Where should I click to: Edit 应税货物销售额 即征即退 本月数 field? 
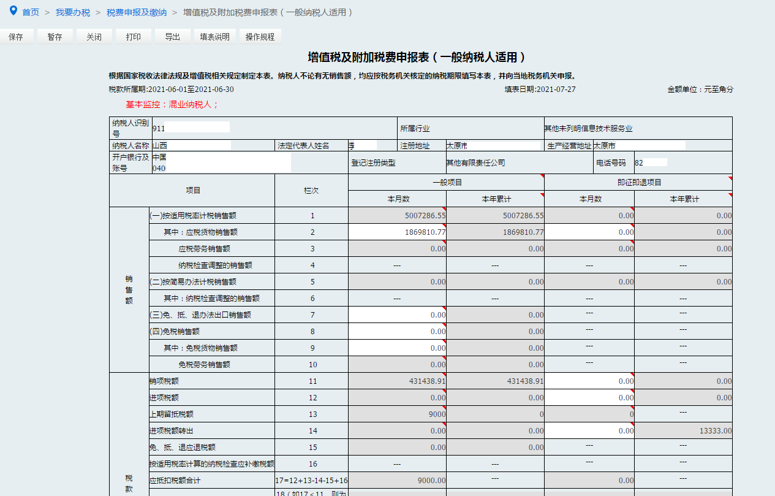pos(589,232)
